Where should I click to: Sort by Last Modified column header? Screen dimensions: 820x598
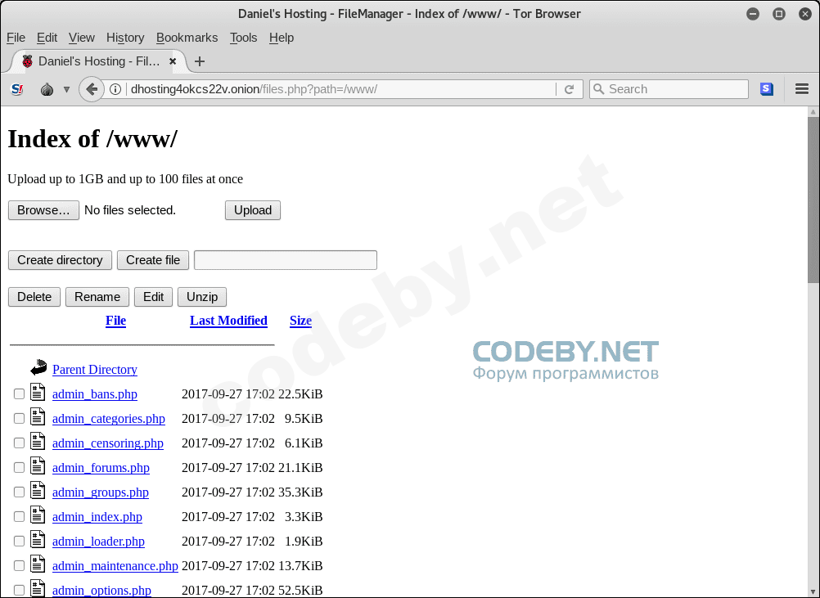(x=228, y=321)
